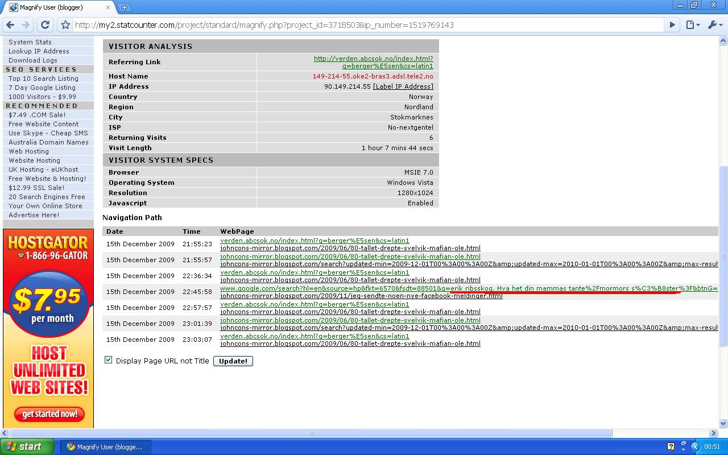Viewport: 728px width, 455px height.
Task: Click HostGator get started now button
Action: tap(49, 414)
